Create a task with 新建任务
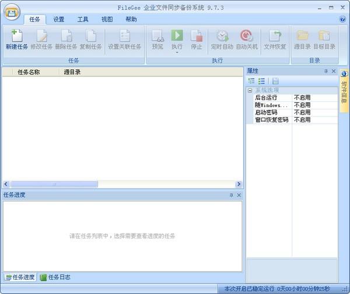 click(x=17, y=40)
